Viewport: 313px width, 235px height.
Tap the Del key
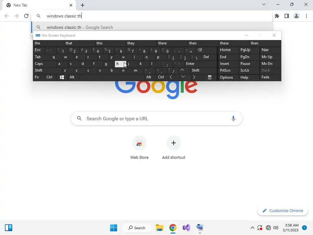[x=209, y=57]
